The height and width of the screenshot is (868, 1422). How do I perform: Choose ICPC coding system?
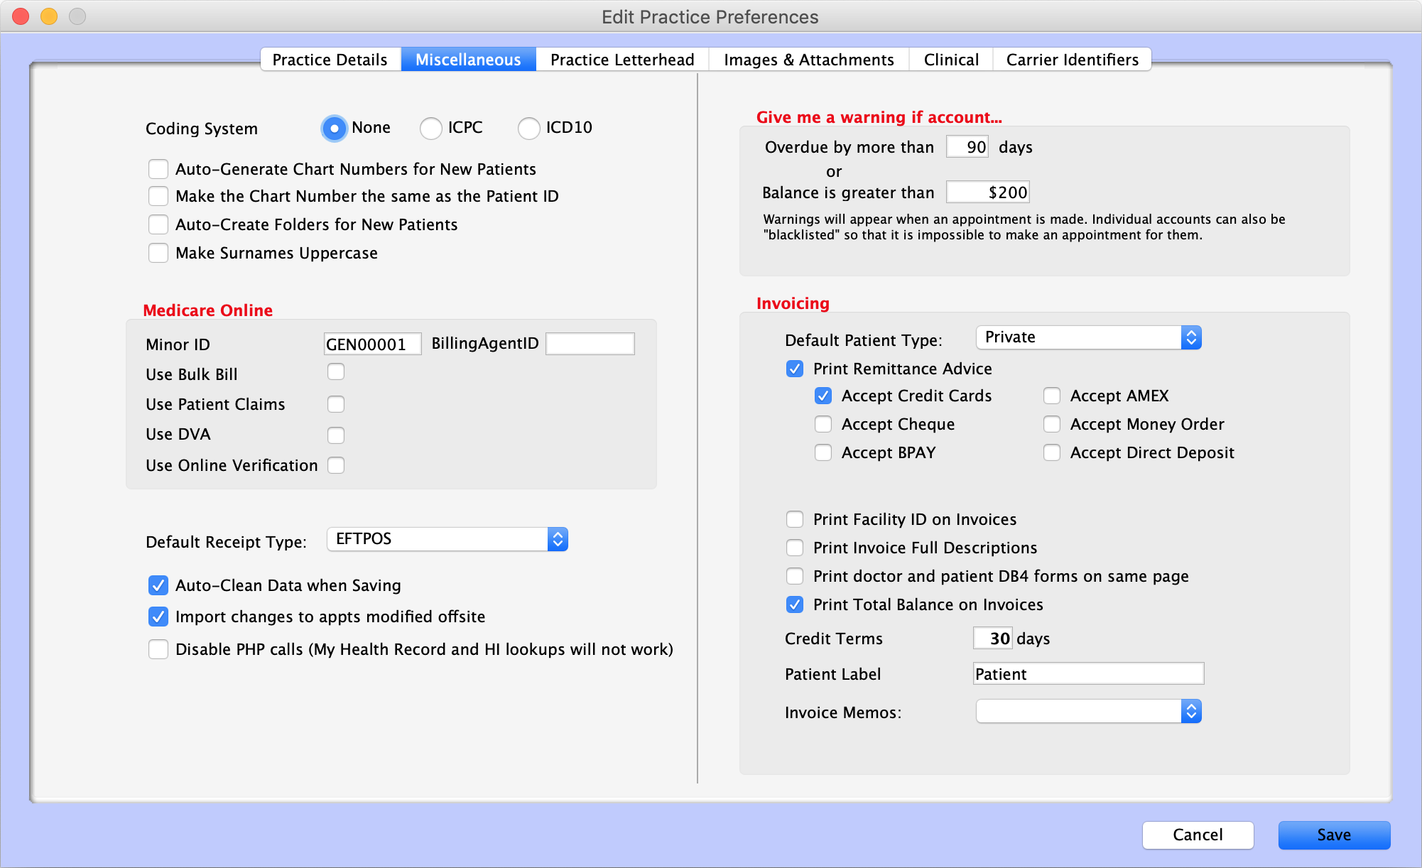coord(431,129)
